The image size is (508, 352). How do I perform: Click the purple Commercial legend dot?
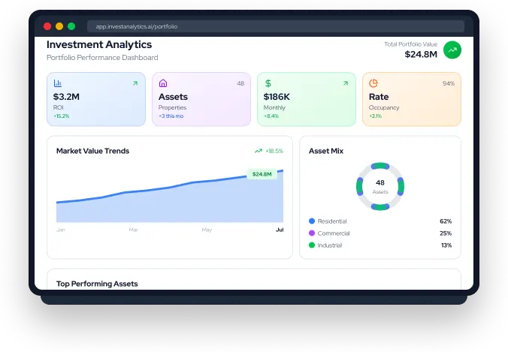click(312, 233)
